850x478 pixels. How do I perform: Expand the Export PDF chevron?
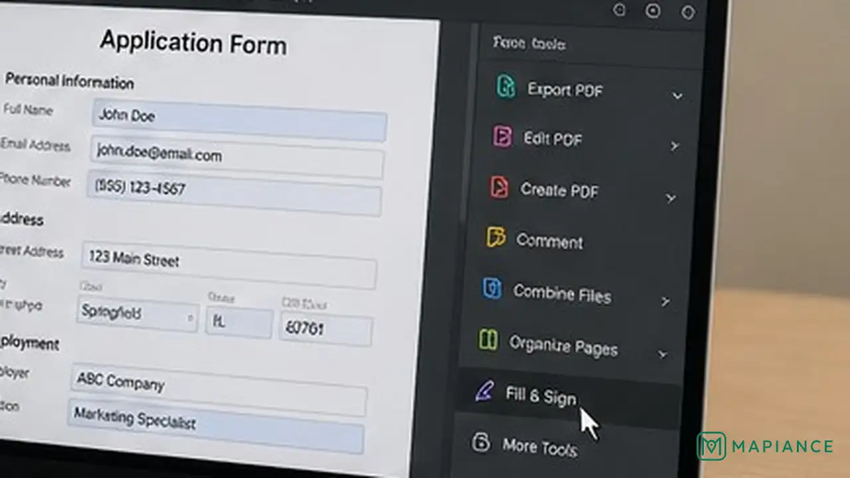coord(677,96)
